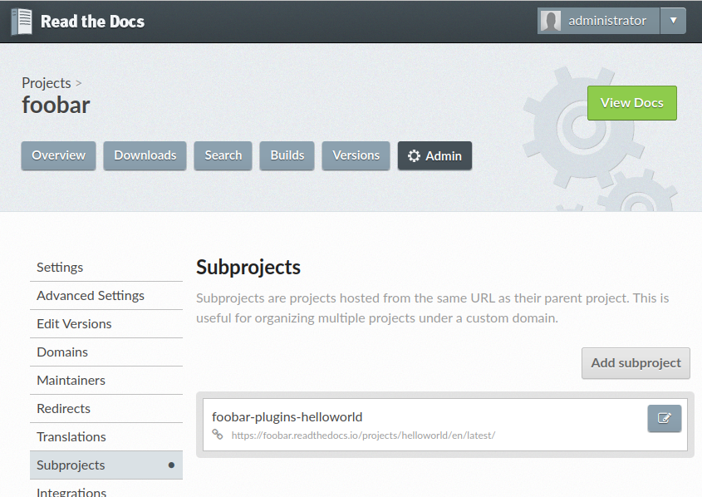Select Integrations in the sidebar
702x497 pixels.
point(106,490)
